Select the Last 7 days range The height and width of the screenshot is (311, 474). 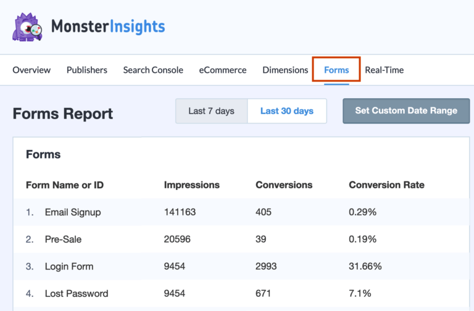212,111
